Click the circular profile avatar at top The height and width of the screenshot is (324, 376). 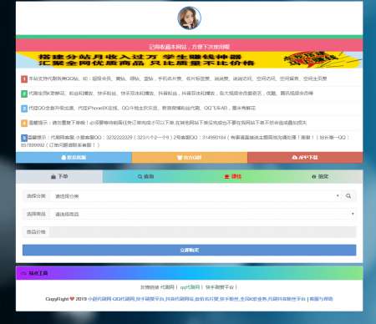click(x=189, y=18)
